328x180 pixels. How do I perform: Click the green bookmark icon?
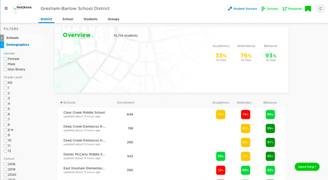[x=308, y=9]
